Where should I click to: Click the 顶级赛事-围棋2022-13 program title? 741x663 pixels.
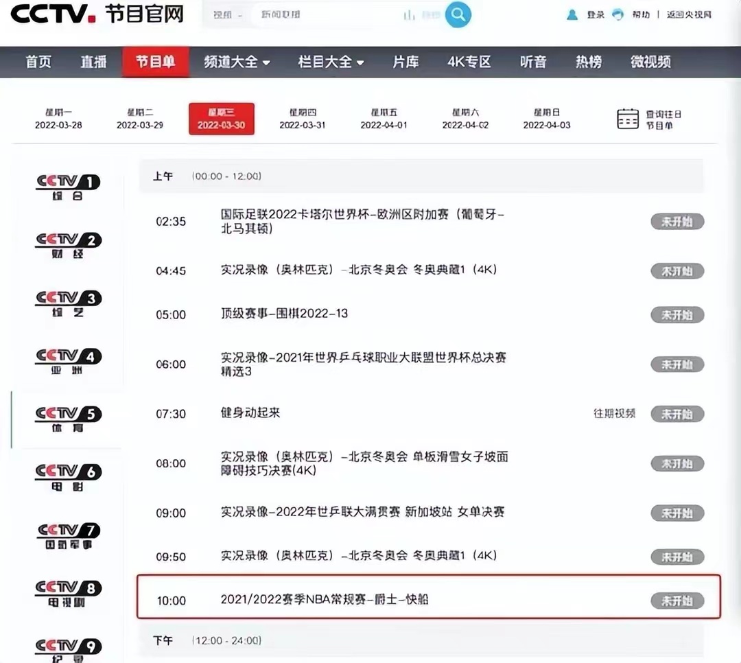point(284,314)
